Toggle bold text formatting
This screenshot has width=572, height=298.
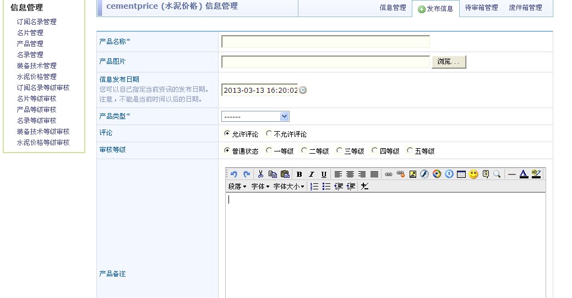(x=299, y=174)
